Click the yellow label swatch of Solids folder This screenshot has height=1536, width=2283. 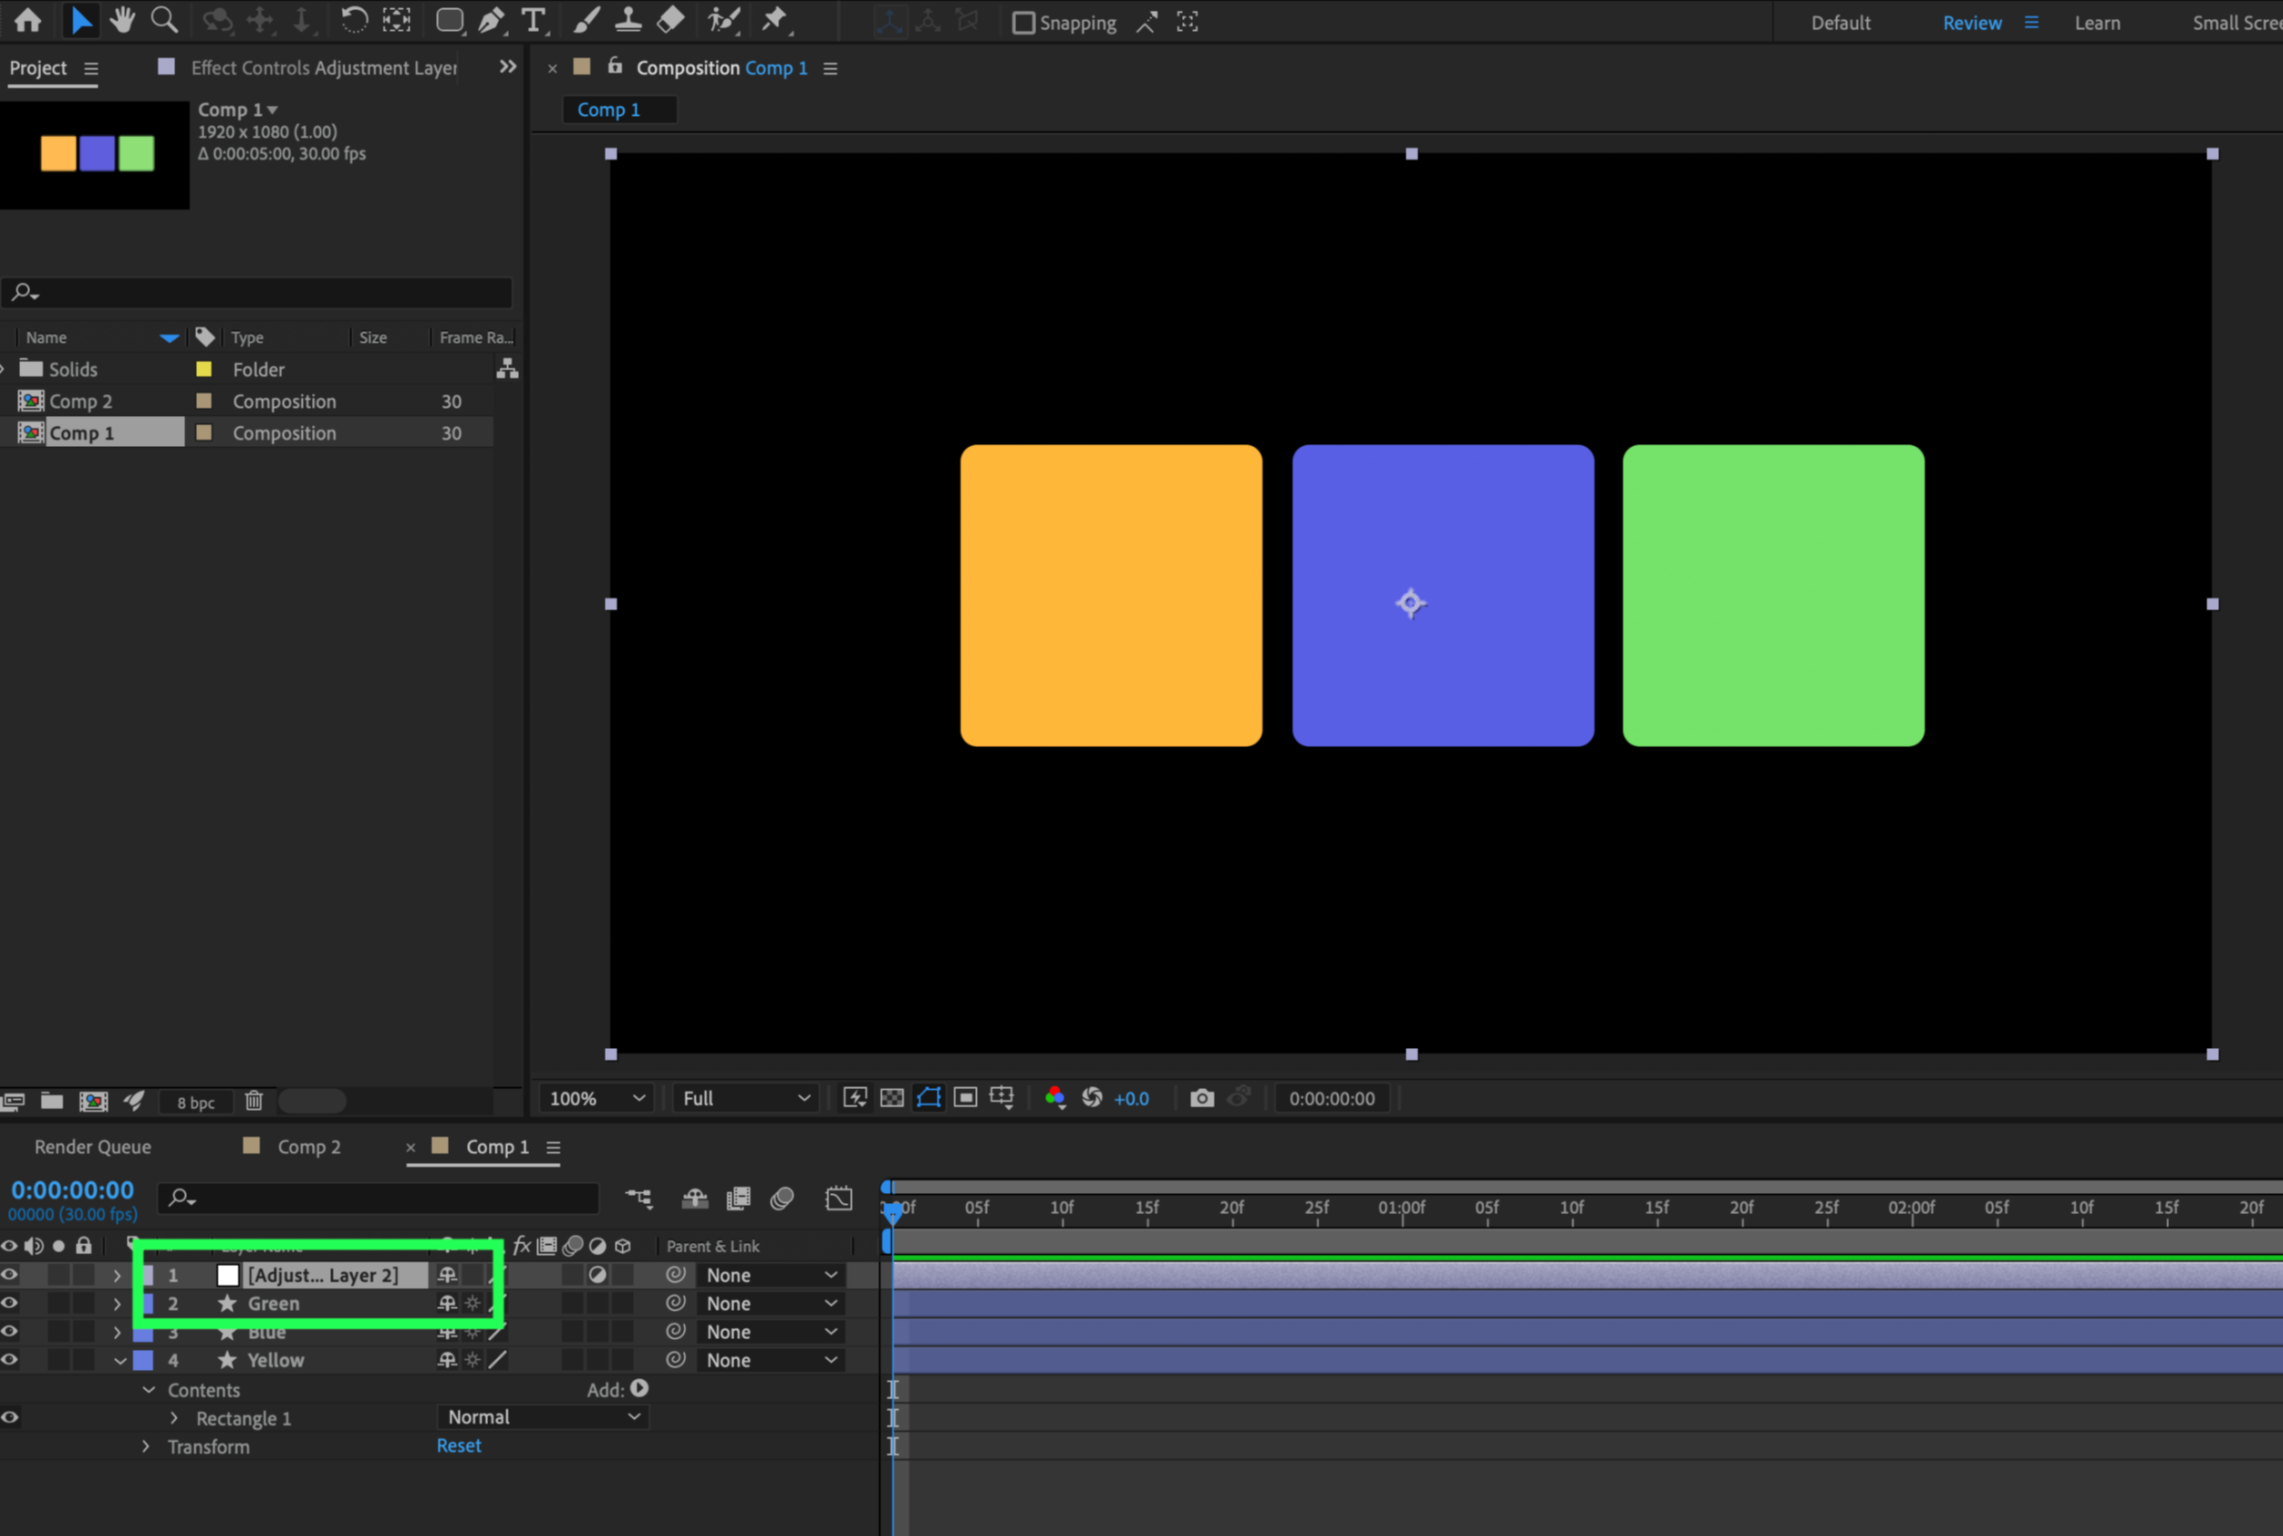[203, 369]
